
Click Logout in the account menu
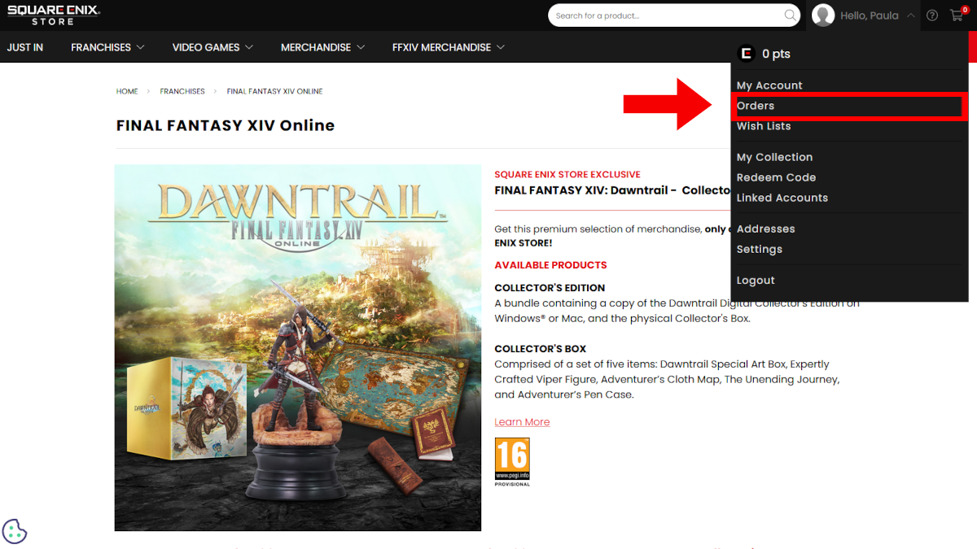756,281
